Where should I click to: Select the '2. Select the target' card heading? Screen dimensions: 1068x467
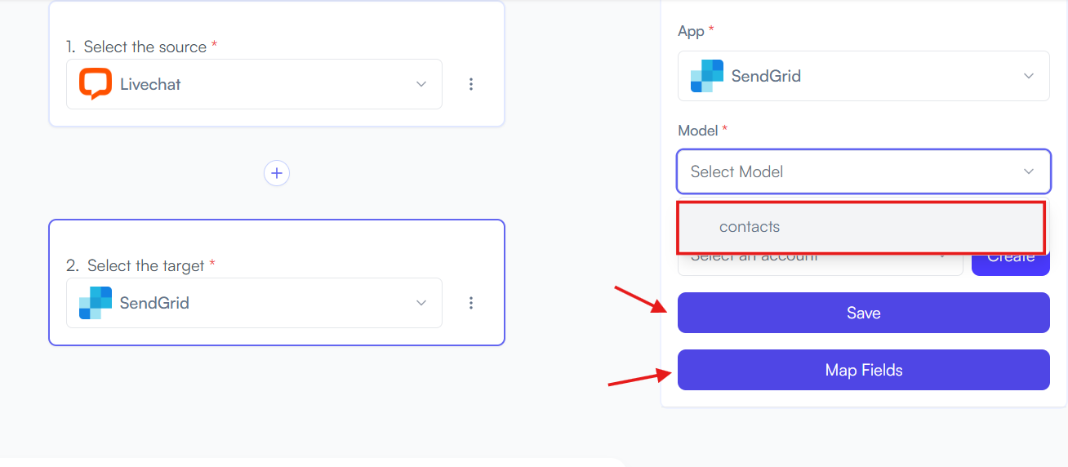pos(140,265)
